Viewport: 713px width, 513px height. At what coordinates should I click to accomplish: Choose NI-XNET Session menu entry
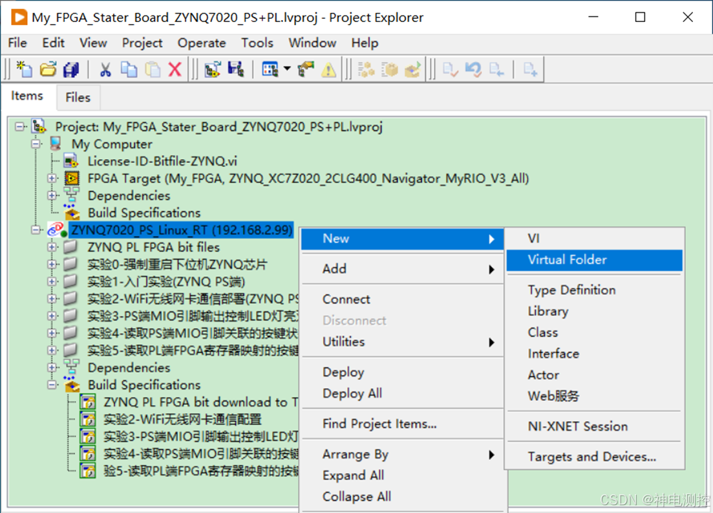[594, 426]
